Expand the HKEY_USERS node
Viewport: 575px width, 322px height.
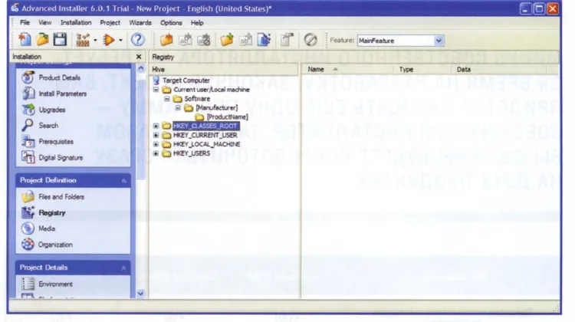click(x=156, y=153)
